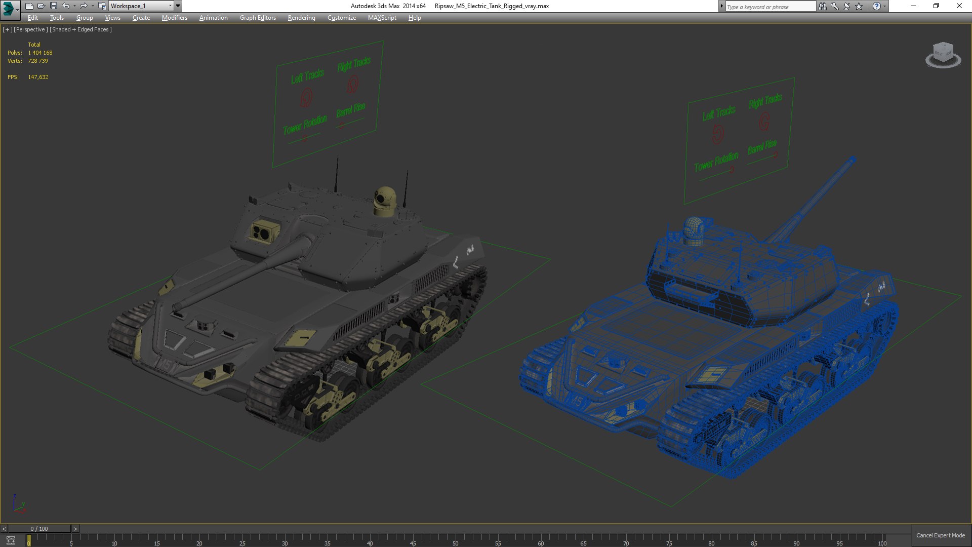Viewport: 972px width, 547px height.
Task: Click Barrel Rise slider on wireframe tank panel
Action: 762,159
